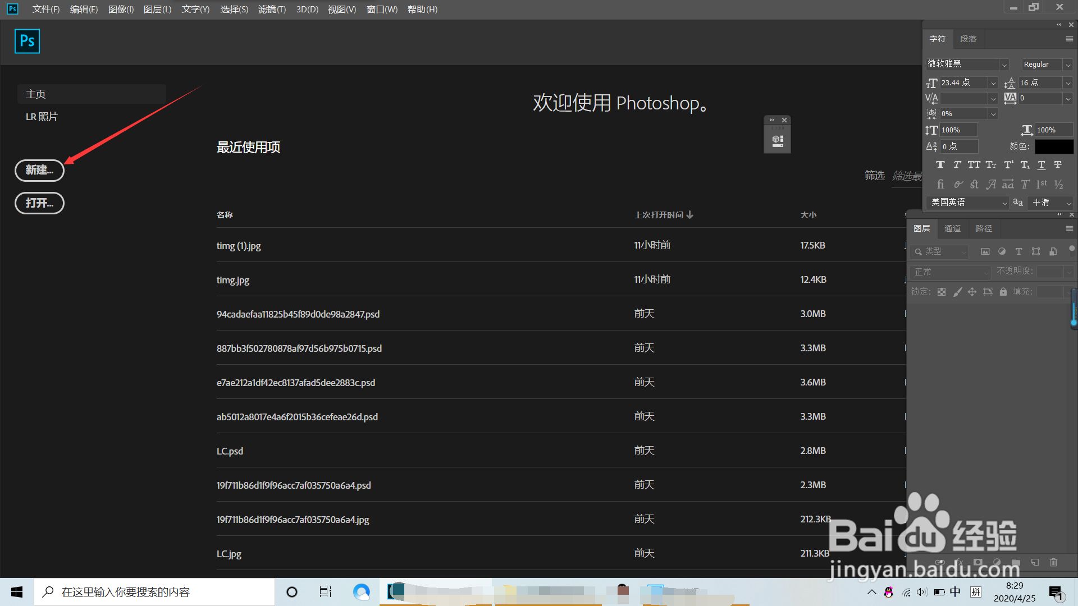Filter layers by adjustment layer icon
Viewport: 1078px width, 606px height.
point(1002,251)
